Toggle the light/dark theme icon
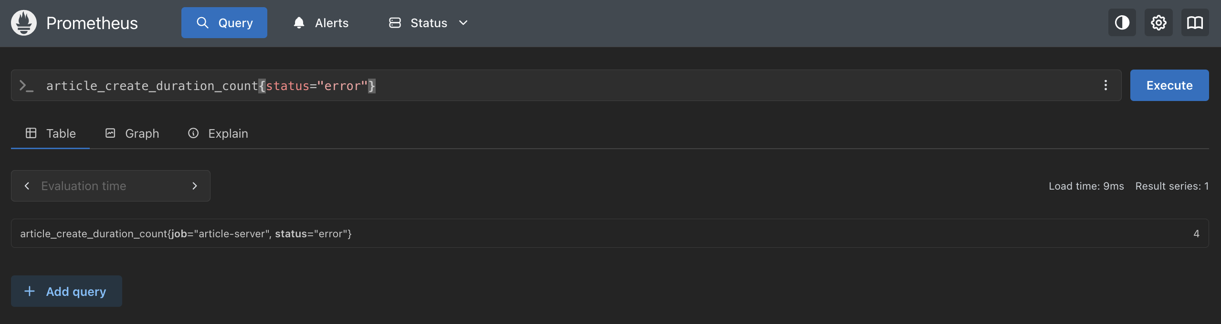Viewport: 1221px width, 324px height. coord(1122,23)
